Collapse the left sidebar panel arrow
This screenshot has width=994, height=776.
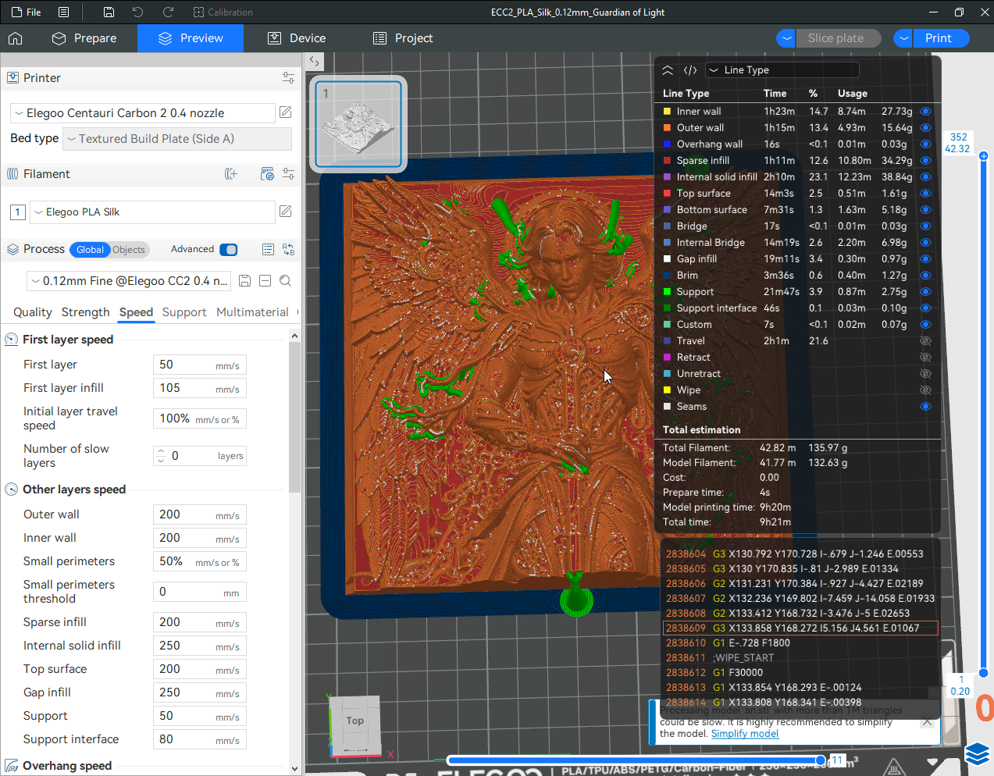point(314,61)
